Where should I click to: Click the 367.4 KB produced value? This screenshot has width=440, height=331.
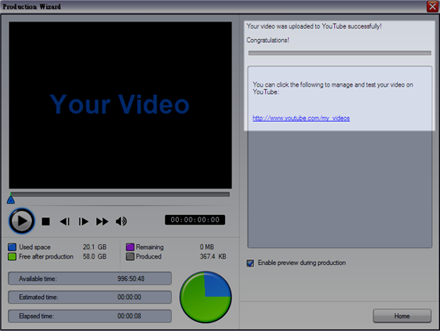pos(213,257)
